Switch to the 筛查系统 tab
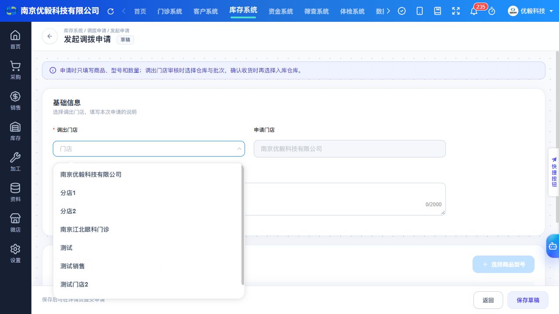The height and width of the screenshot is (314, 559). [317, 11]
